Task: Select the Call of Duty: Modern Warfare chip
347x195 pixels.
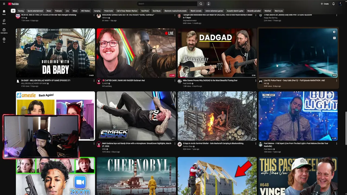Action: [x=127, y=11]
